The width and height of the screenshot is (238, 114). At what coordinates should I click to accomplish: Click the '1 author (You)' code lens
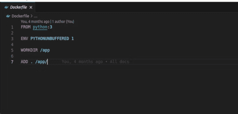pos(63,22)
